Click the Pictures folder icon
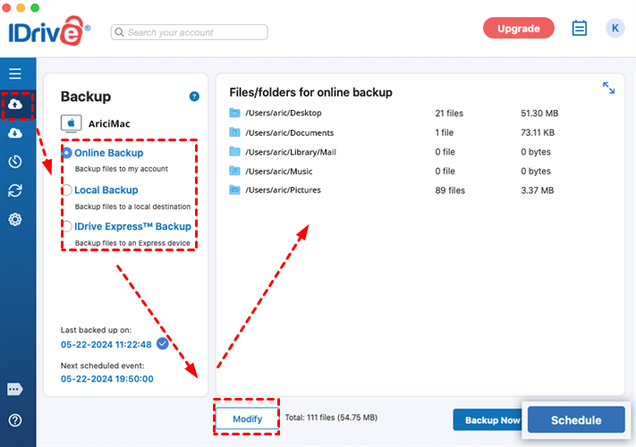 [234, 190]
